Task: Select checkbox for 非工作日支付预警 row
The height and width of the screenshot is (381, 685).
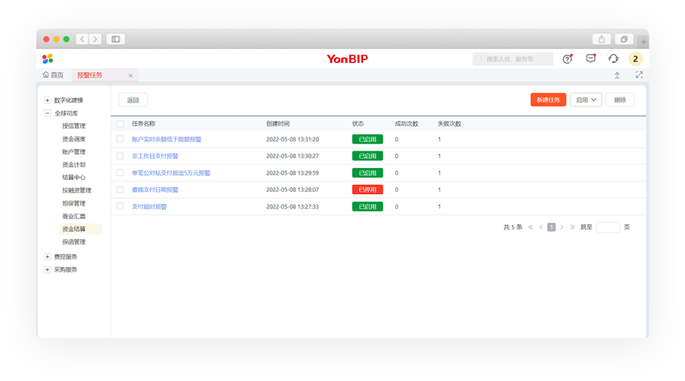Action: point(120,156)
